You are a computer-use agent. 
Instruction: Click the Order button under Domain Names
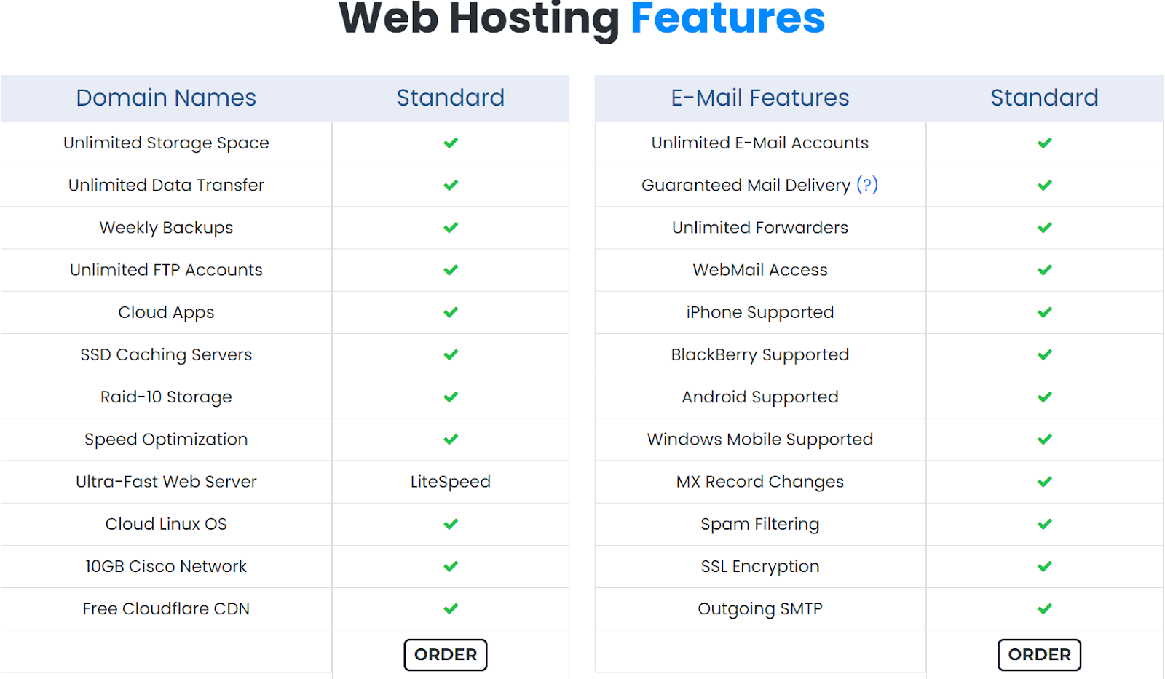click(x=445, y=654)
